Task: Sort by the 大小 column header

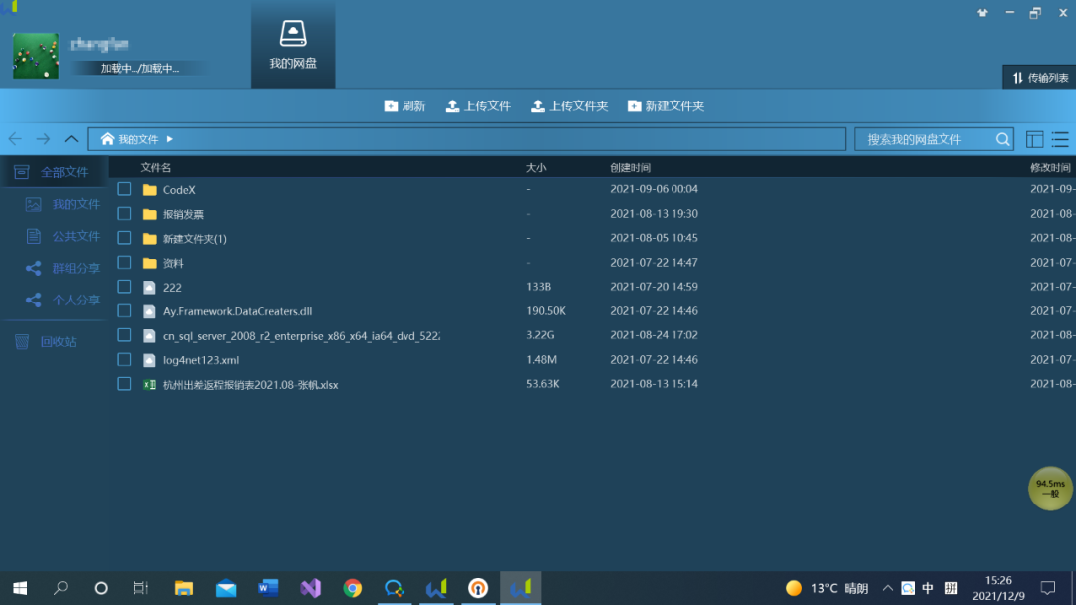Action: [536, 168]
